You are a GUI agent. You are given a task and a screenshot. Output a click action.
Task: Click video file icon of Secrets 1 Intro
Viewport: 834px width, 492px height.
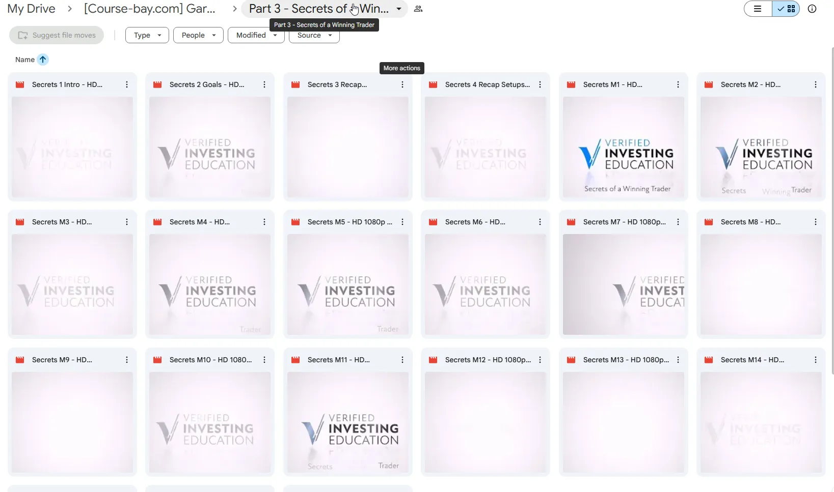tap(20, 84)
